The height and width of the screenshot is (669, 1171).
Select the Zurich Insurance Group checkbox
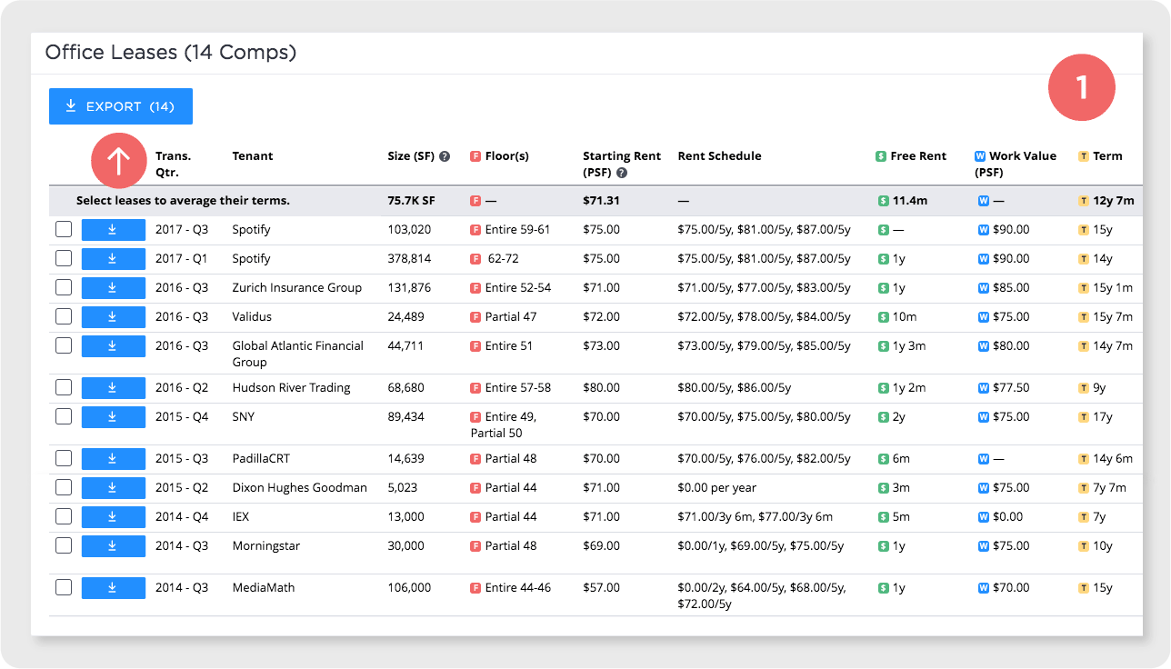[x=63, y=287]
